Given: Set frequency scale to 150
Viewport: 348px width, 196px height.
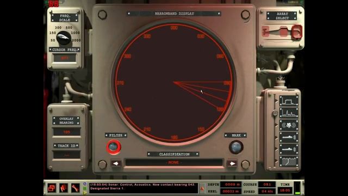Looking at the screenshot, I should coord(53,33).
